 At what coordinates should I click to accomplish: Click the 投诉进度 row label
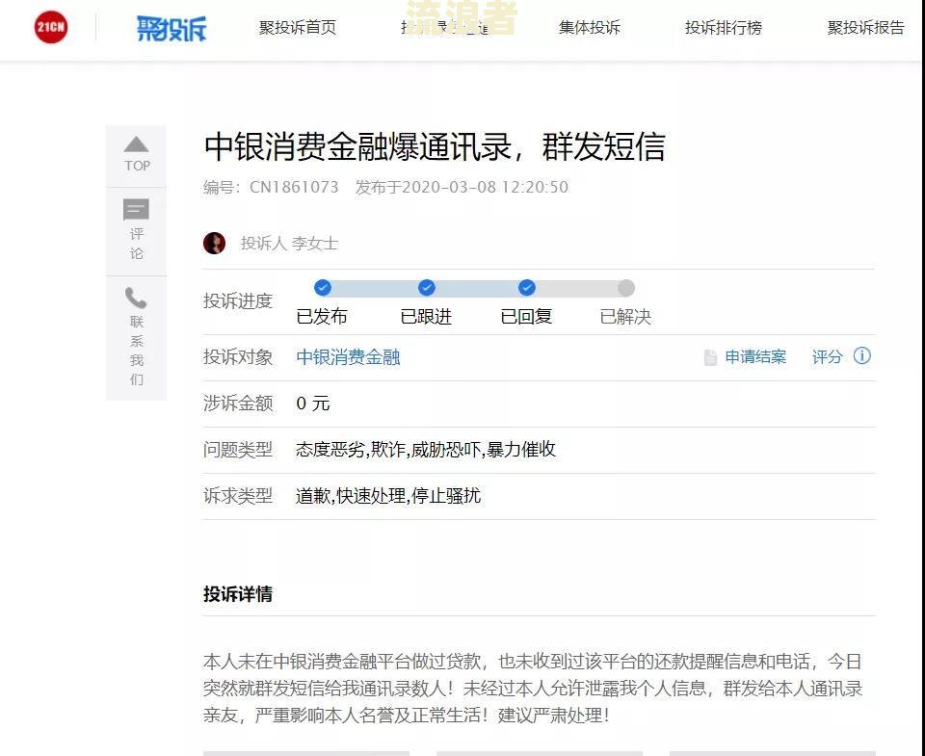pos(238,300)
